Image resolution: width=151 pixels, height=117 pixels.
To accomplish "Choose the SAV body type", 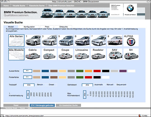I will (x=114, y=54).
